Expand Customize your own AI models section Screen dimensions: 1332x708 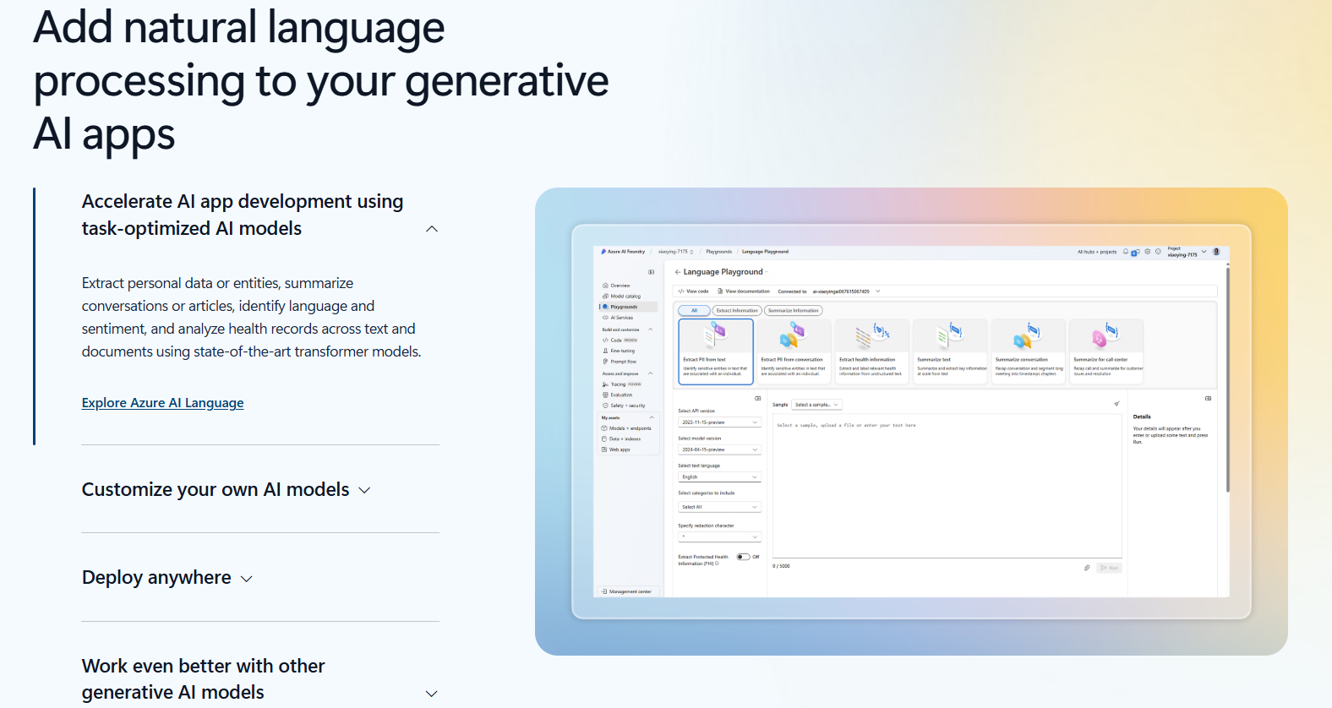[x=227, y=490]
